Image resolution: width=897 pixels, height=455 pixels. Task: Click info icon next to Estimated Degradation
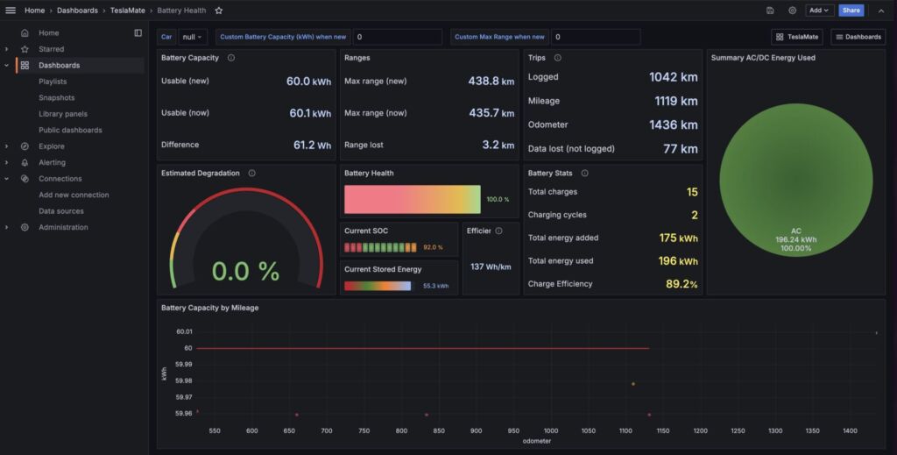pos(252,174)
